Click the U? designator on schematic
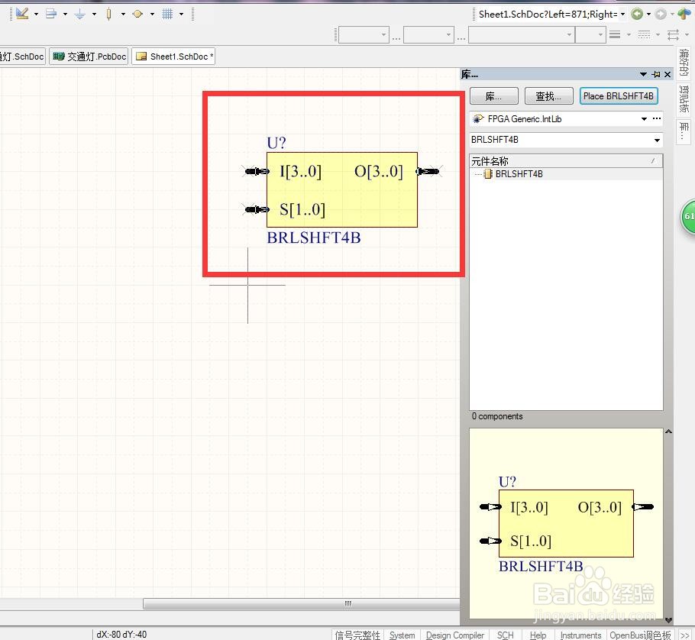The height and width of the screenshot is (640, 695). tap(276, 143)
